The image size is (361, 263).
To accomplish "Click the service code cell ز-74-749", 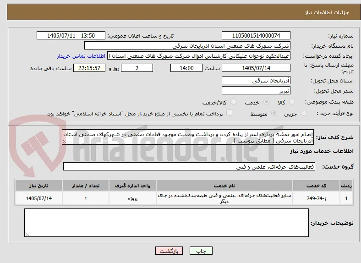I will [x=317, y=198].
